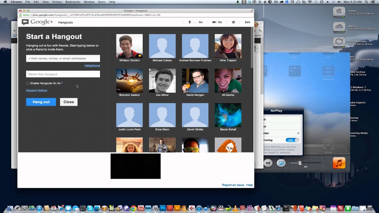Toggle AirPlay Mirroring ON switch
The width and height of the screenshot is (379, 213).
tap(293, 140)
